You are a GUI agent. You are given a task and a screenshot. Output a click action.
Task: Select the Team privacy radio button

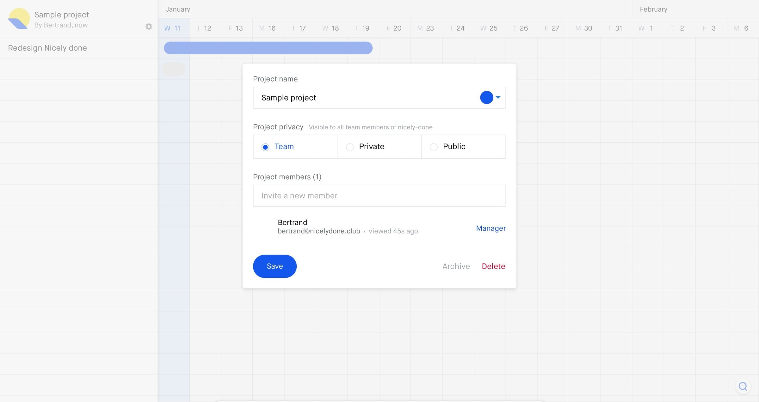265,147
